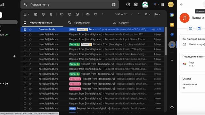Image resolution: width=205 pixels, height=115 pixels.
Task: Open Google apps grid
Action: (162, 4)
